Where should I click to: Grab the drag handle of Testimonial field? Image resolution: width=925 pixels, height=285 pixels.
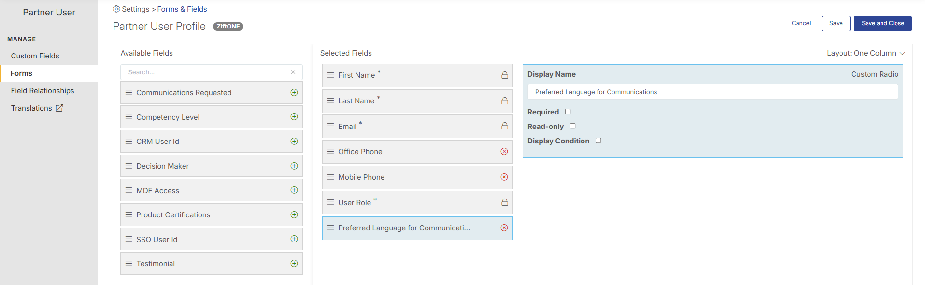128,264
